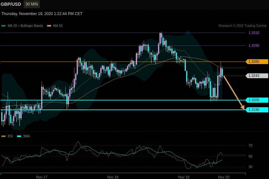Image resolution: width=269 pixels, height=179 pixels.
Task: Select the '9MA' indicator label
Action: click(x=26, y=136)
